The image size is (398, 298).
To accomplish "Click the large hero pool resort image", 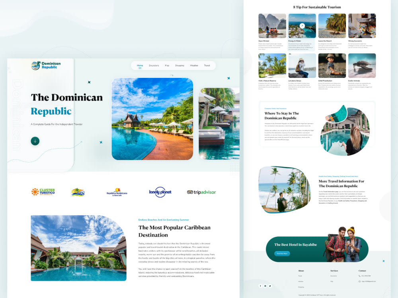I will coord(152,119).
